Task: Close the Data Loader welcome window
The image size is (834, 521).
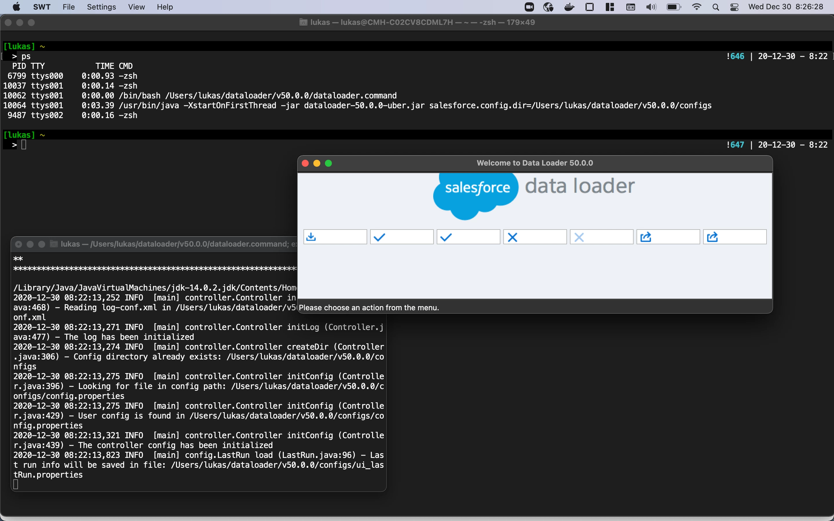Action: (305, 163)
